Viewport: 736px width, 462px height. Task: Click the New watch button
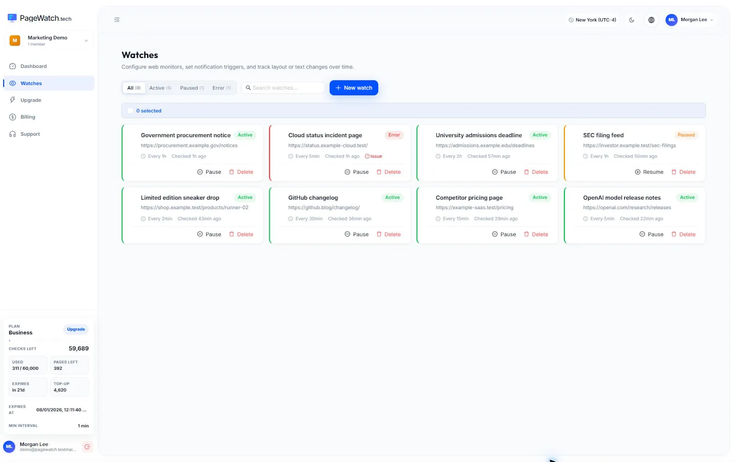[354, 88]
